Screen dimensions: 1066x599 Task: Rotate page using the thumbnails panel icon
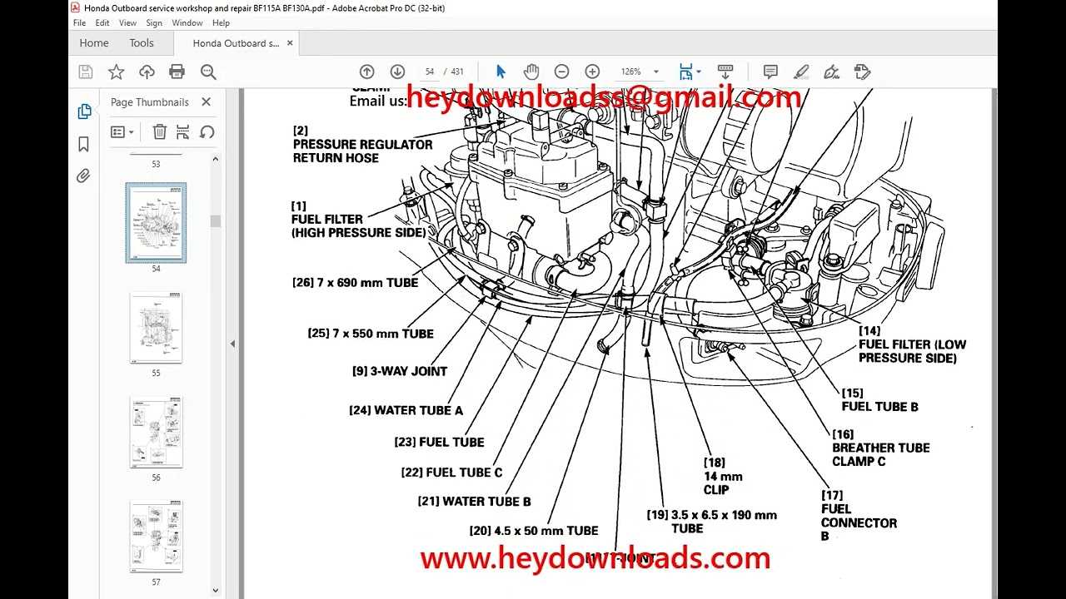tap(207, 131)
